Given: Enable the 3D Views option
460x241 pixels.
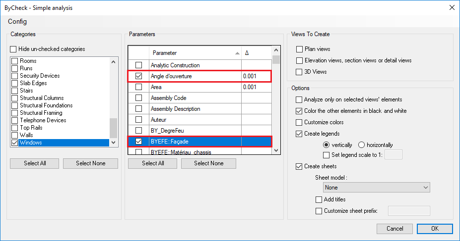Looking at the screenshot, I should pyautogui.click(x=299, y=72).
